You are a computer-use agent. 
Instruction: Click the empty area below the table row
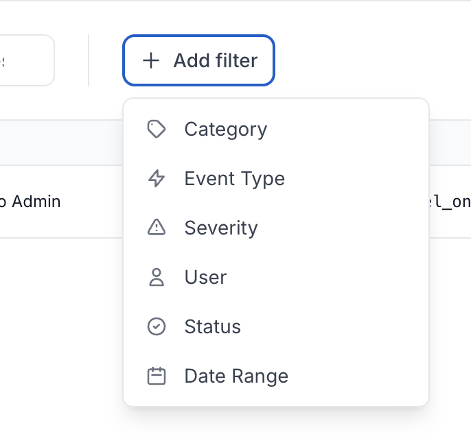62,329
